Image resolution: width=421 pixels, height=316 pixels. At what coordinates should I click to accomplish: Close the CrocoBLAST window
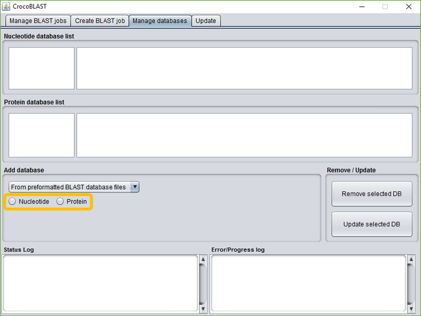pos(409,7)
